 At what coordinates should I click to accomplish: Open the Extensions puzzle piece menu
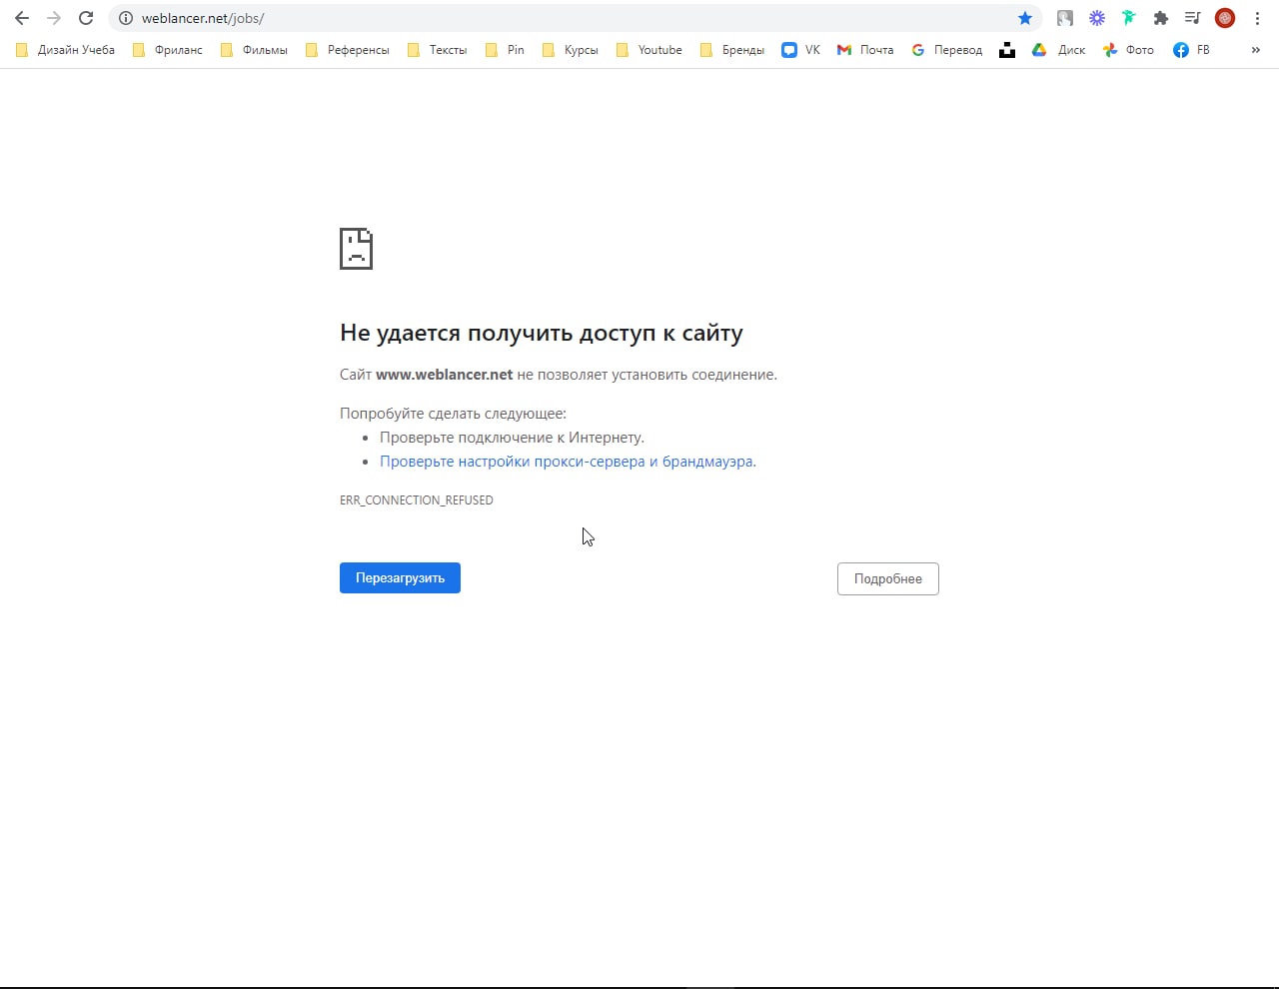pyautogui.click(x=1161, y=18)
